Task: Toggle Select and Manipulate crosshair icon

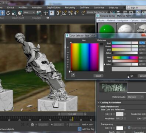Action: [x=46, y=13]
